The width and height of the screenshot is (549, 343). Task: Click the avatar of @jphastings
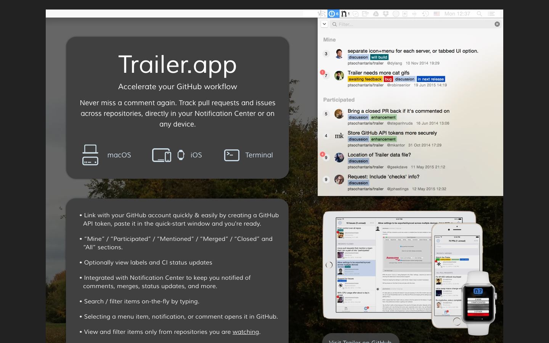[x=339, y=179]
